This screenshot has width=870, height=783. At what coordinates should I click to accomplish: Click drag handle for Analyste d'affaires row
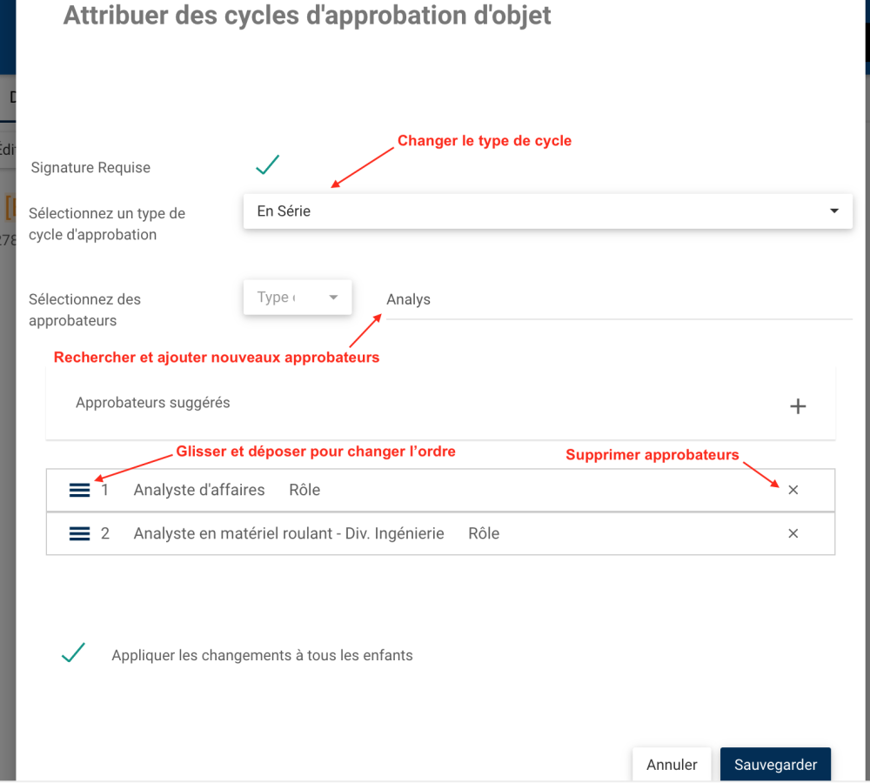click(79, 490)
